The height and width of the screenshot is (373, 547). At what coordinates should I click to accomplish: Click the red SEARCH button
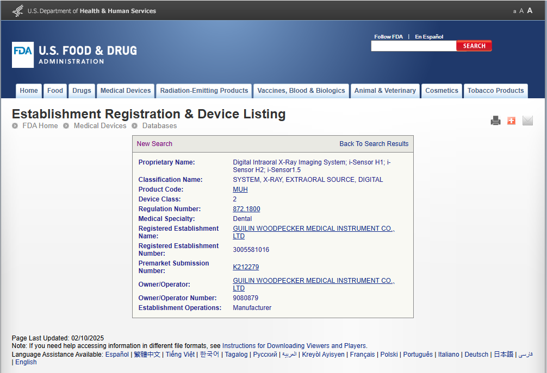point(474,46)
